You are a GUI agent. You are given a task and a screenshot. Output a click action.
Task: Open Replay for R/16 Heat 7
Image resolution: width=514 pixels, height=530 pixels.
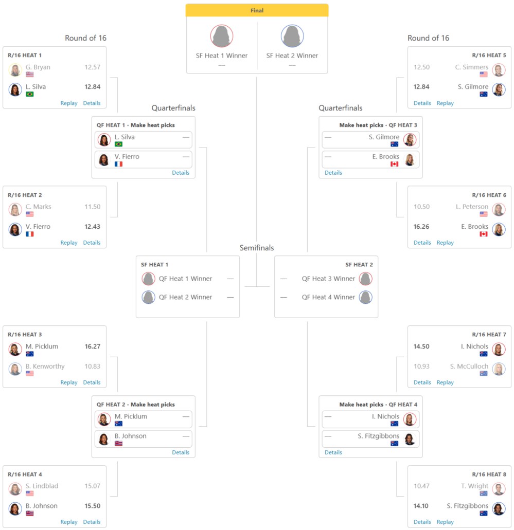point(445,382)
